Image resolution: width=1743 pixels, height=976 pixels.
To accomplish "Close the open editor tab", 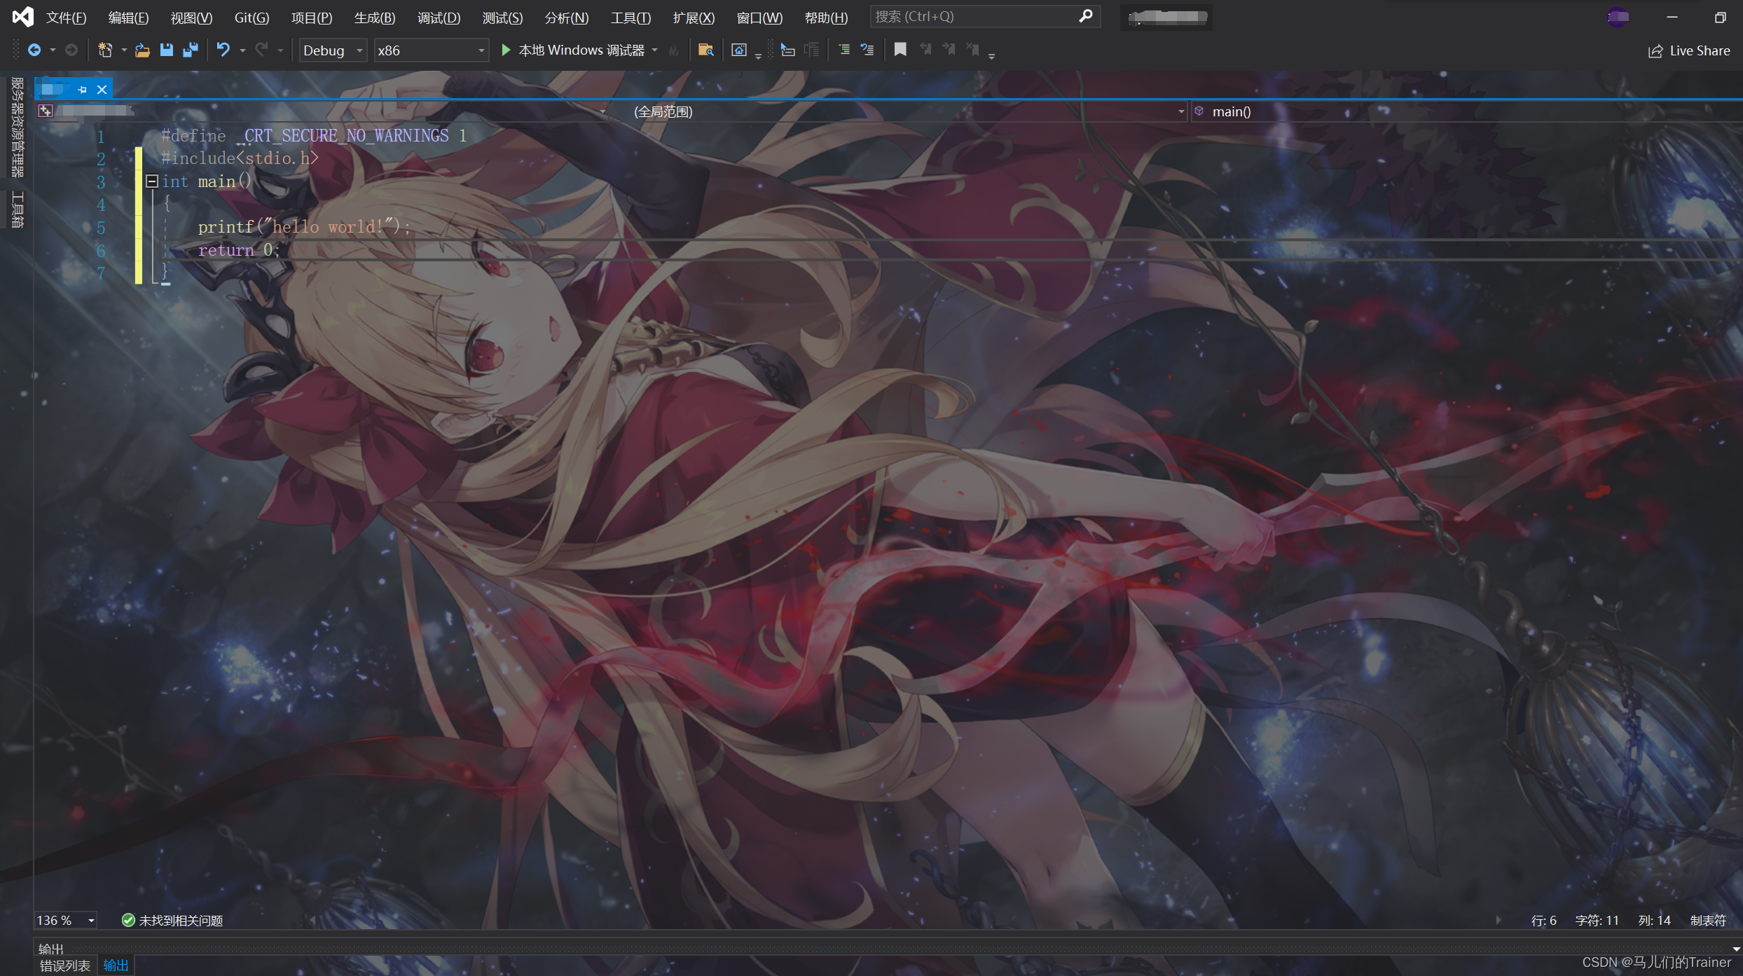I will [102, 90].
